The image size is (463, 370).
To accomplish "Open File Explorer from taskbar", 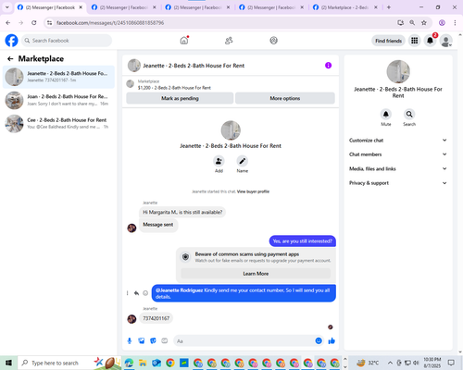I will (143, 363).
